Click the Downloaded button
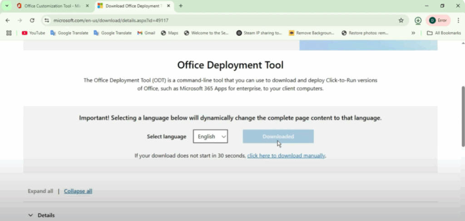This screenshot has width=465, height=221. 278,136
